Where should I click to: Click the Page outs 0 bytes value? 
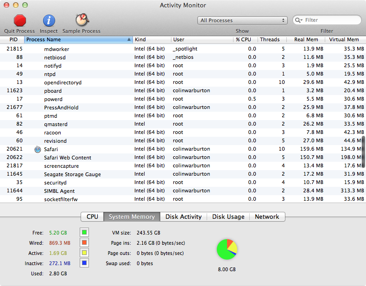point(160,253)
